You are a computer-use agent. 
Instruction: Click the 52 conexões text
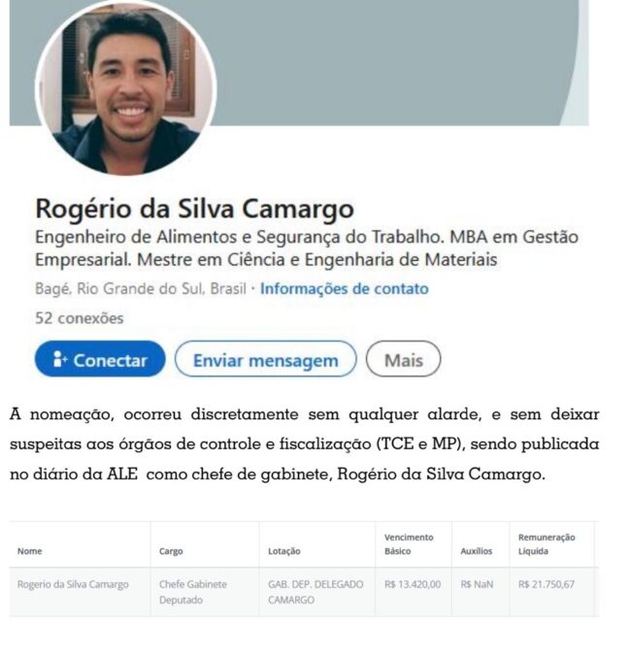pos(79,318)
